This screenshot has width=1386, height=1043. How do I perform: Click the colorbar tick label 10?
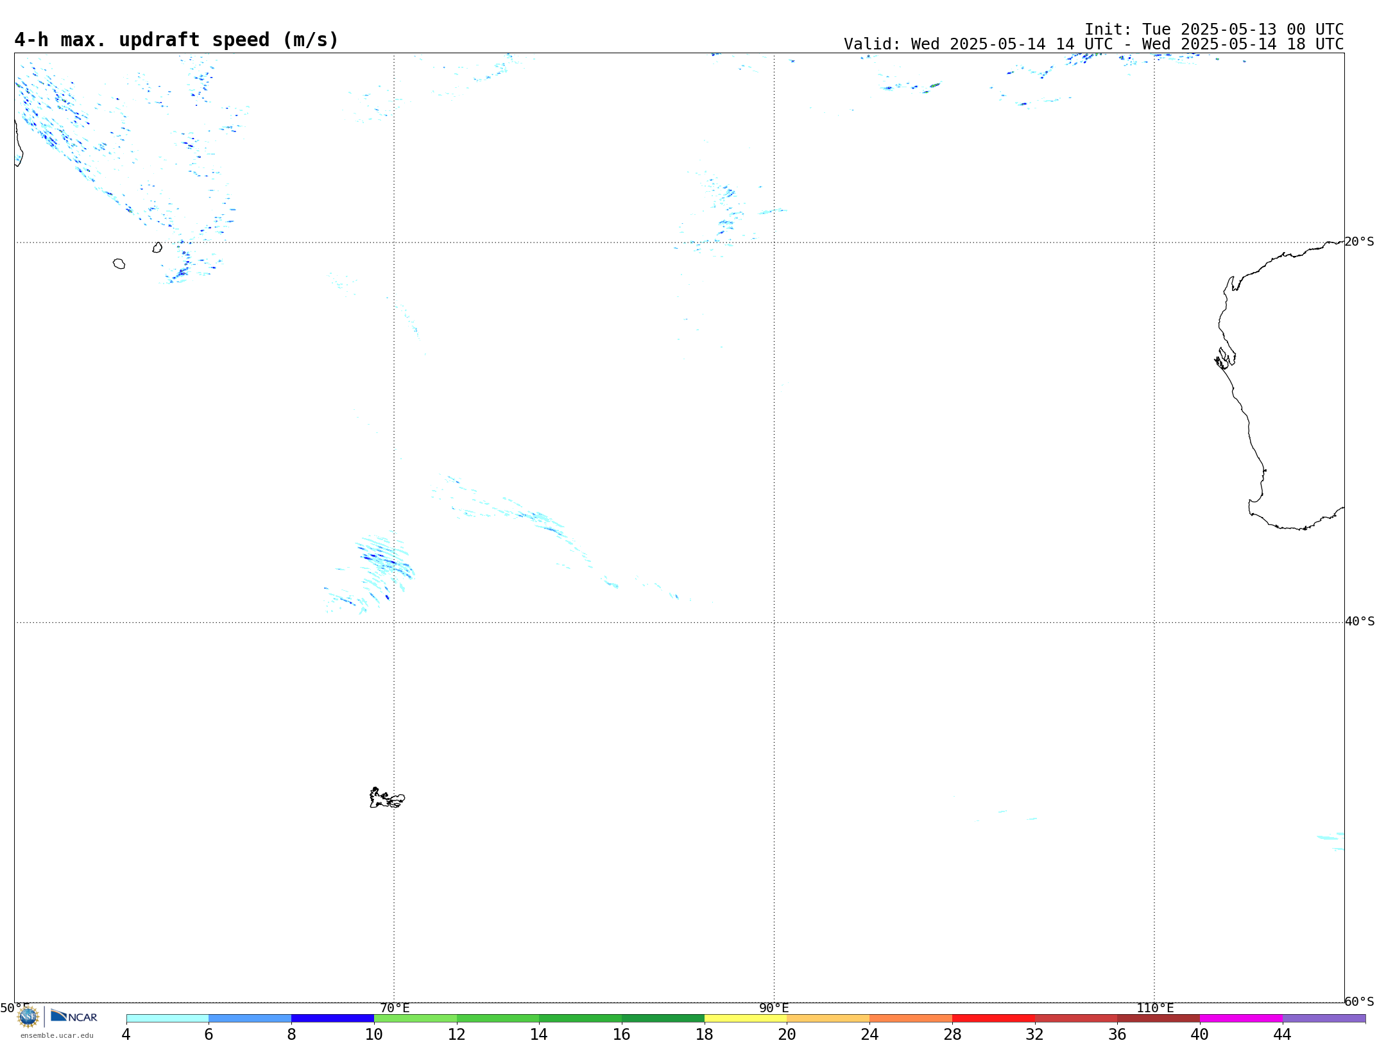tap(374, 1034)
